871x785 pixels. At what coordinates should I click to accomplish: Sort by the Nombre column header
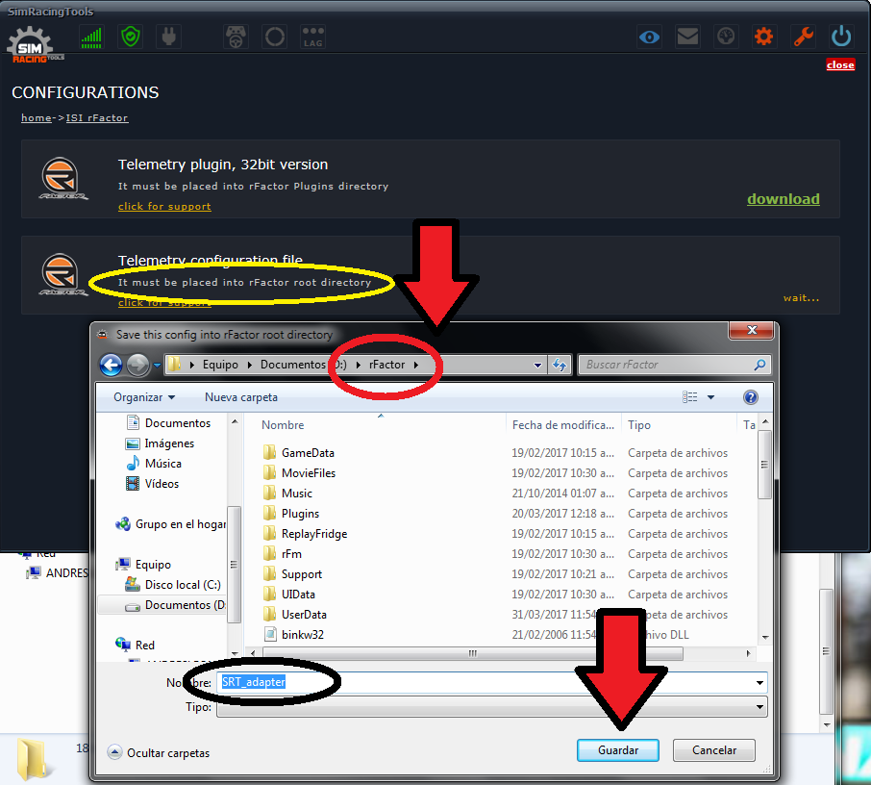point(283,425)
